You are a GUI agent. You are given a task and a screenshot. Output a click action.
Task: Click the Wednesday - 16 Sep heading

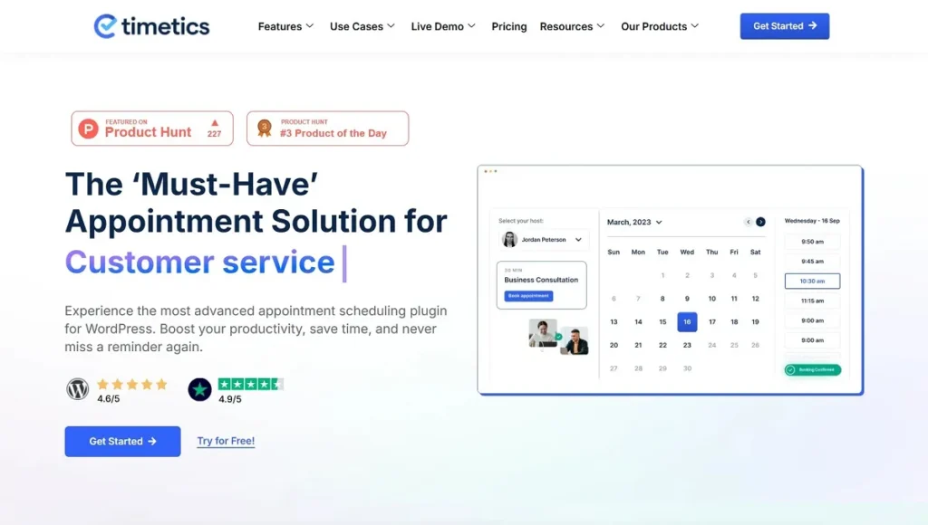[812, 221]
